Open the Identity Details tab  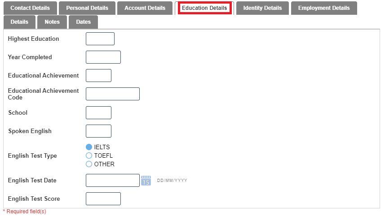(262, 8)
